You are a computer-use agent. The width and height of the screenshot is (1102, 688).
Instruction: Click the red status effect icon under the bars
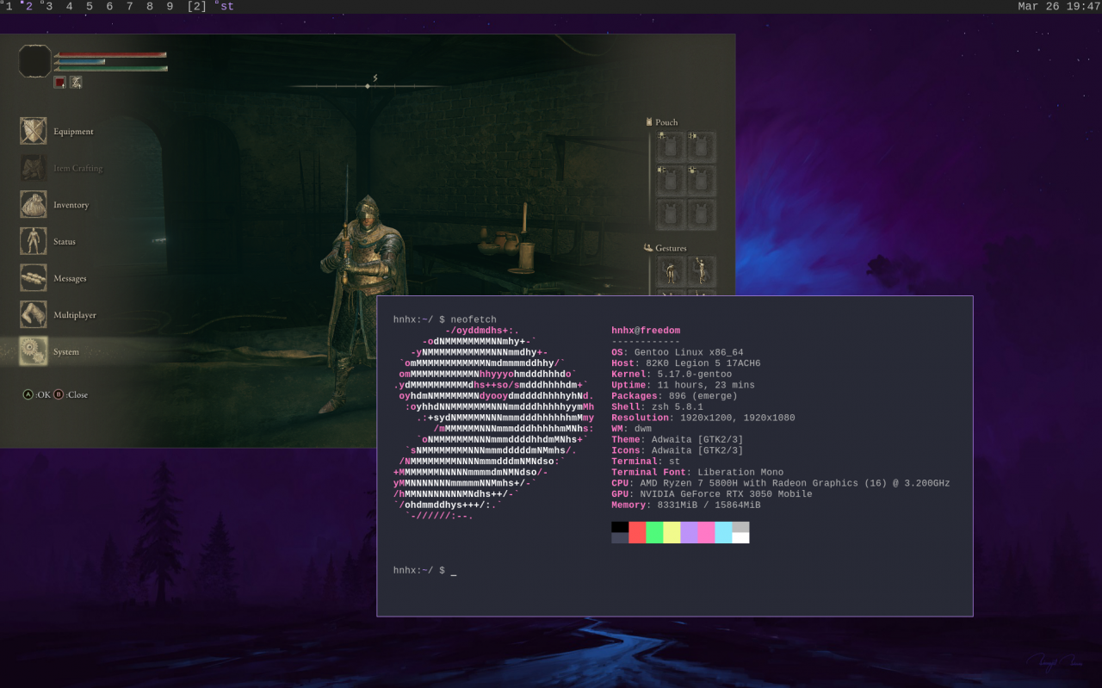(60, 83)
